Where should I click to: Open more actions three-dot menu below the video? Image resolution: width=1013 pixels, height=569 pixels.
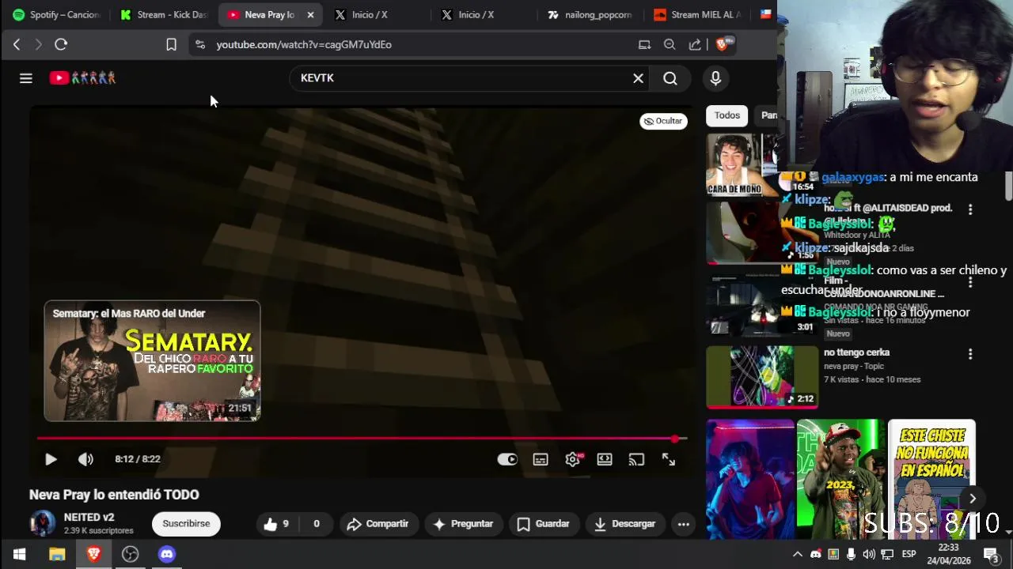point(684,524)
